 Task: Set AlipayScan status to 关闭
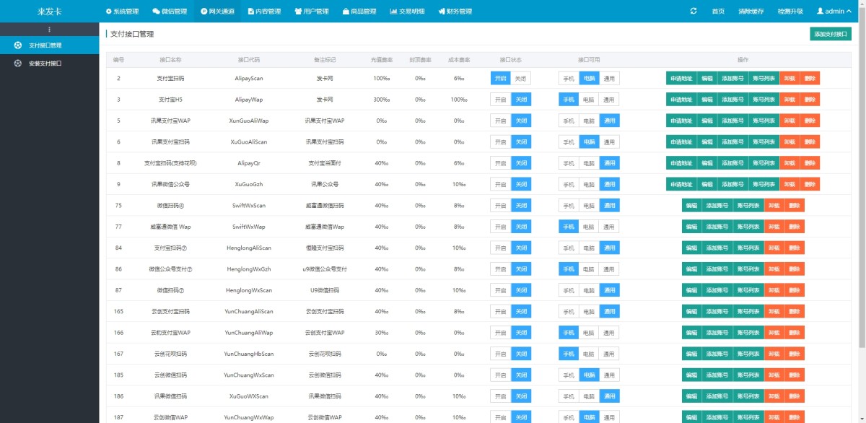[x=521, y=79]
